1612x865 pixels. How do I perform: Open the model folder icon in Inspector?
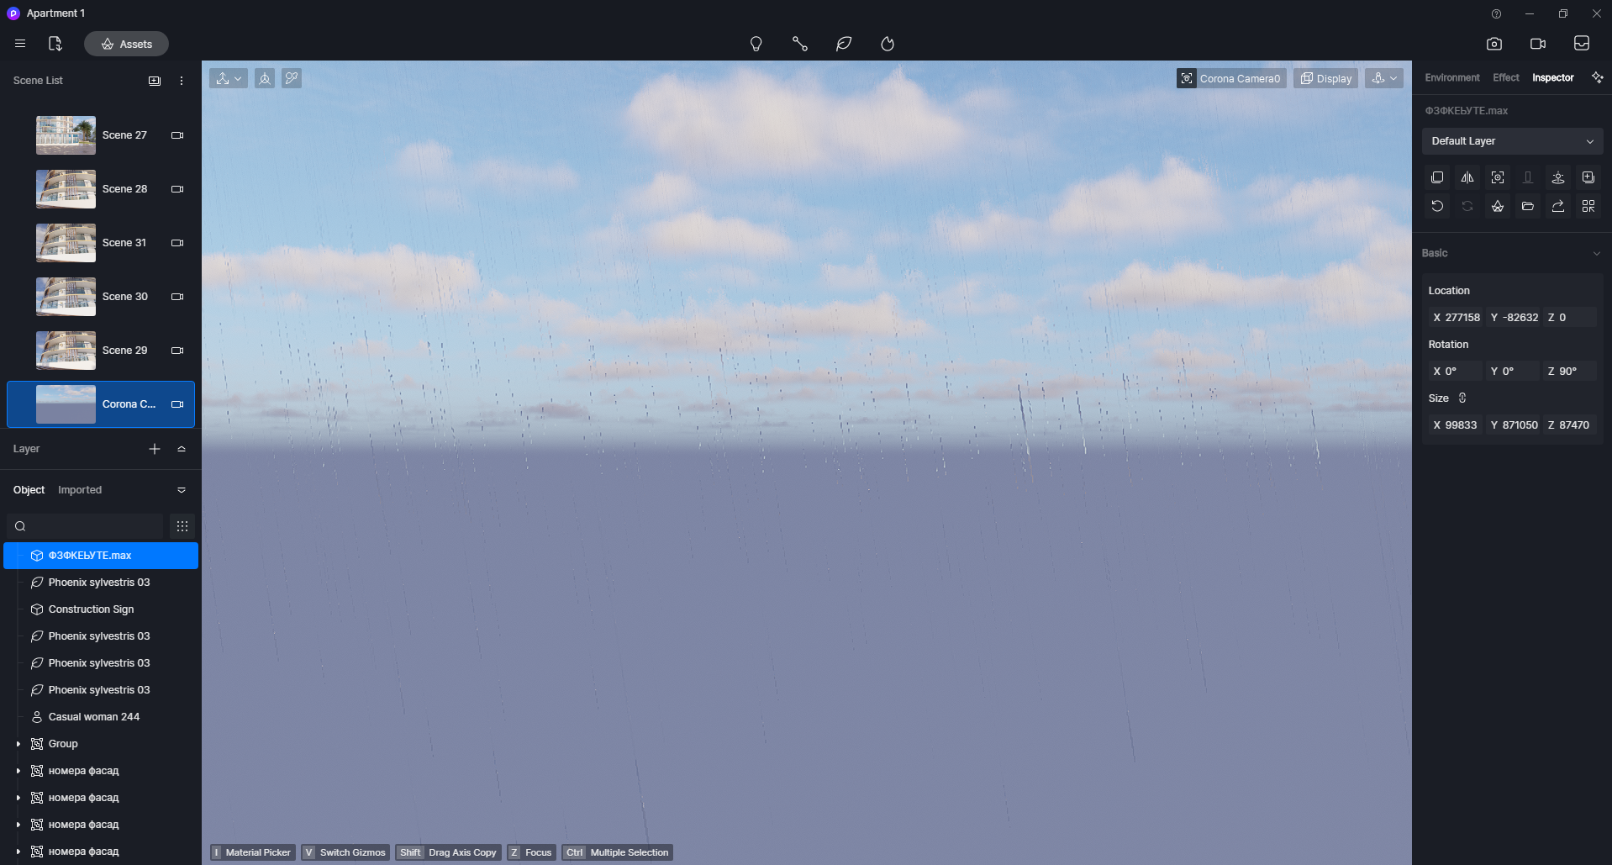pos(1527,206)
